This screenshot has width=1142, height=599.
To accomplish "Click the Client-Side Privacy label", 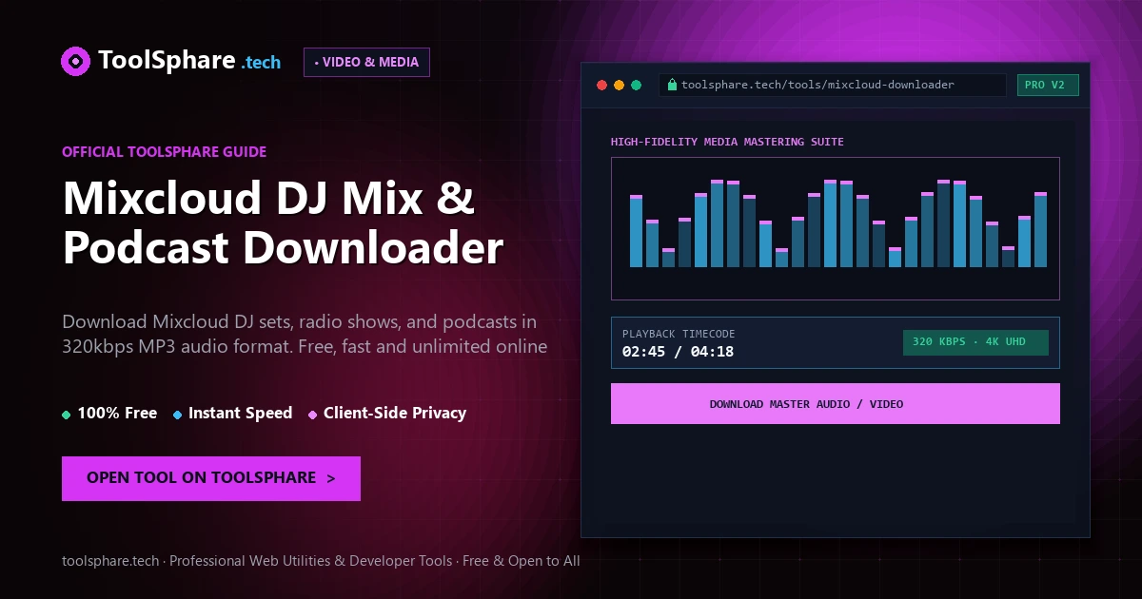I will (395, 414).
